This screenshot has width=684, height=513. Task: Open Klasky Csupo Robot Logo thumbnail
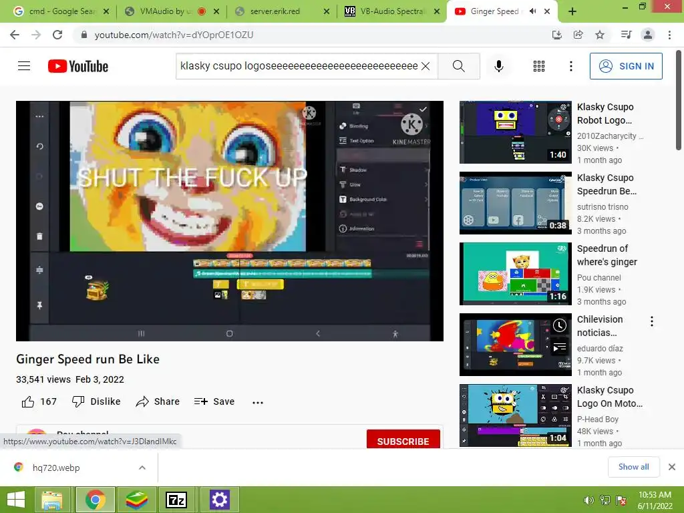coord(515,132)
